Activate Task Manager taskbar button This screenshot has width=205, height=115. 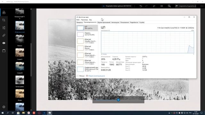(50, 113)
